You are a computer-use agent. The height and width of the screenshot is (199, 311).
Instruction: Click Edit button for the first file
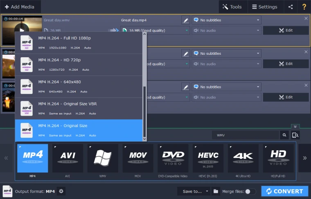click(x=286, y=30)
